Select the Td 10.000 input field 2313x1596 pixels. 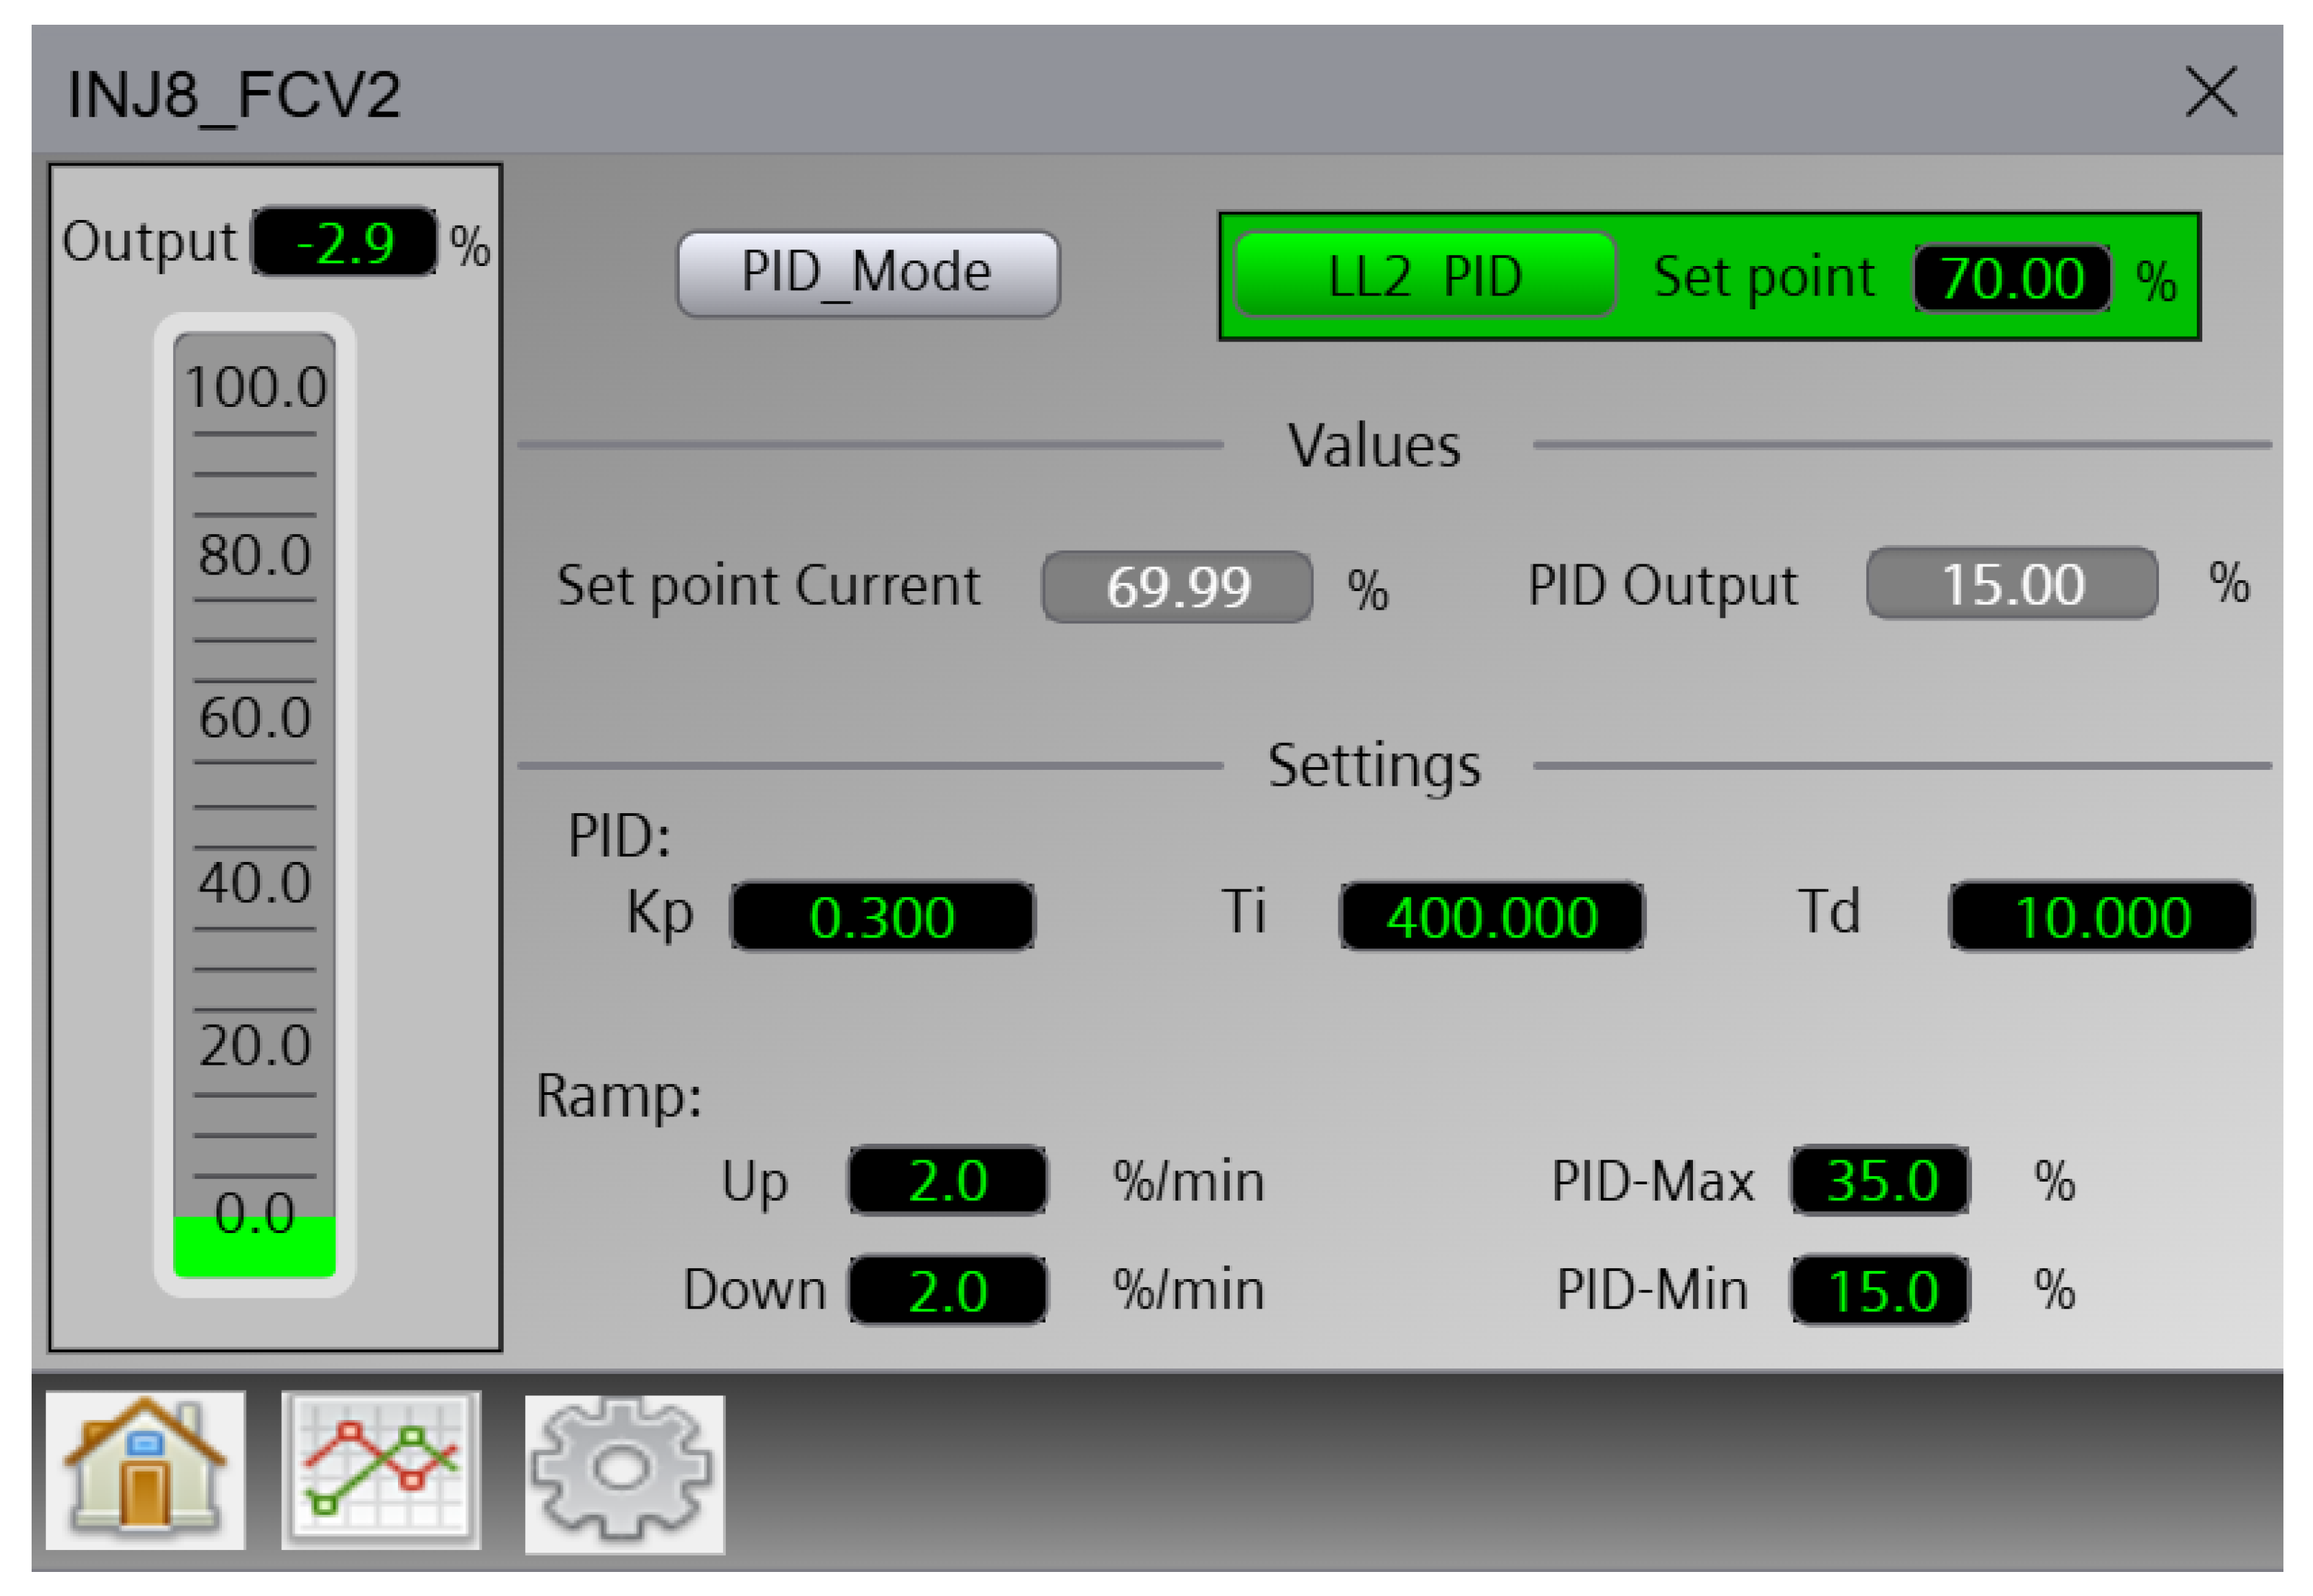pyautogui.click(x=2101, y=916)
